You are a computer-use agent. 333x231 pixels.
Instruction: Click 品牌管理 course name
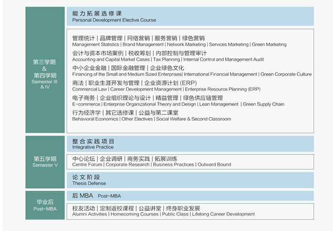pos(111,38)
